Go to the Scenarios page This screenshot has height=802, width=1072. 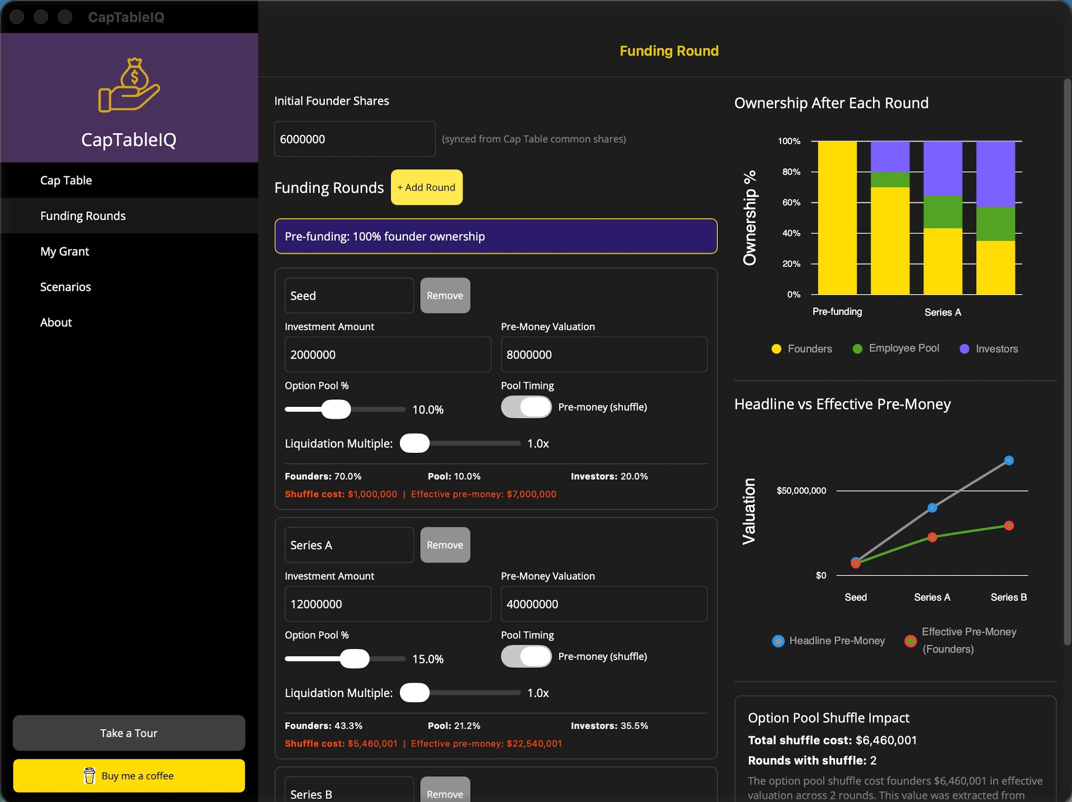tap(65, 287)
